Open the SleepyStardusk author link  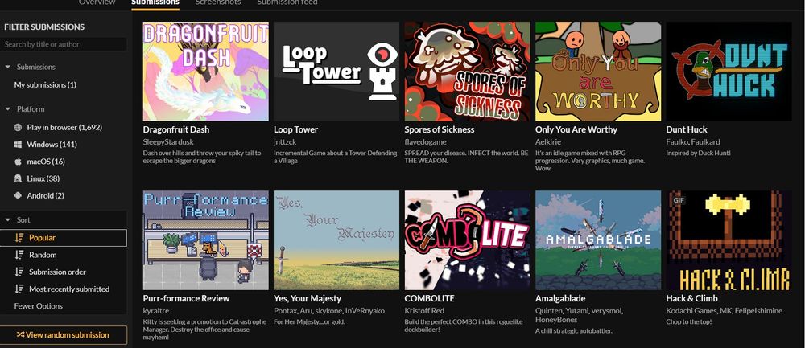pyautogui.click(x=168, y=141)
